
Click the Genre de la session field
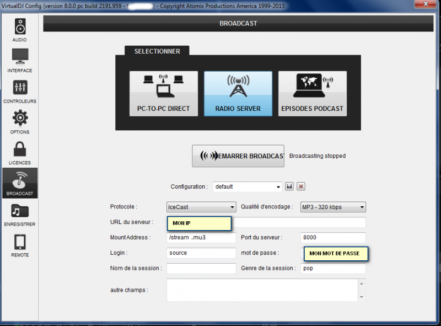pos(333,268)
